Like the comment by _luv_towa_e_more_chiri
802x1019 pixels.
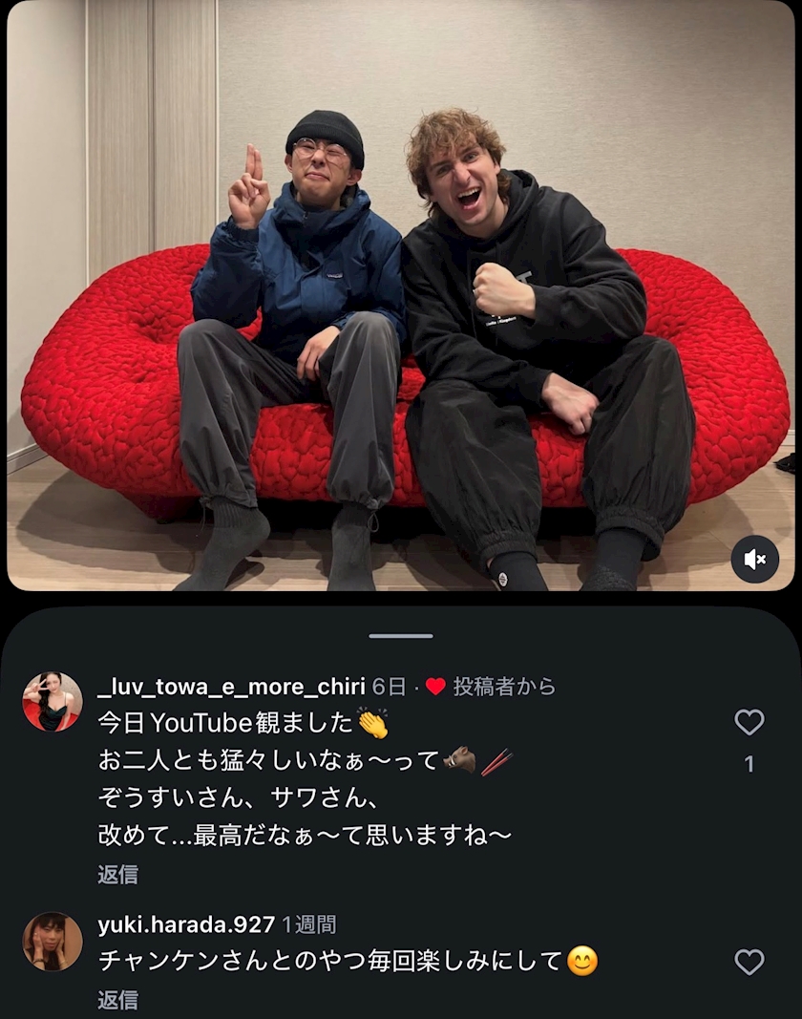[x=749, y=722]
